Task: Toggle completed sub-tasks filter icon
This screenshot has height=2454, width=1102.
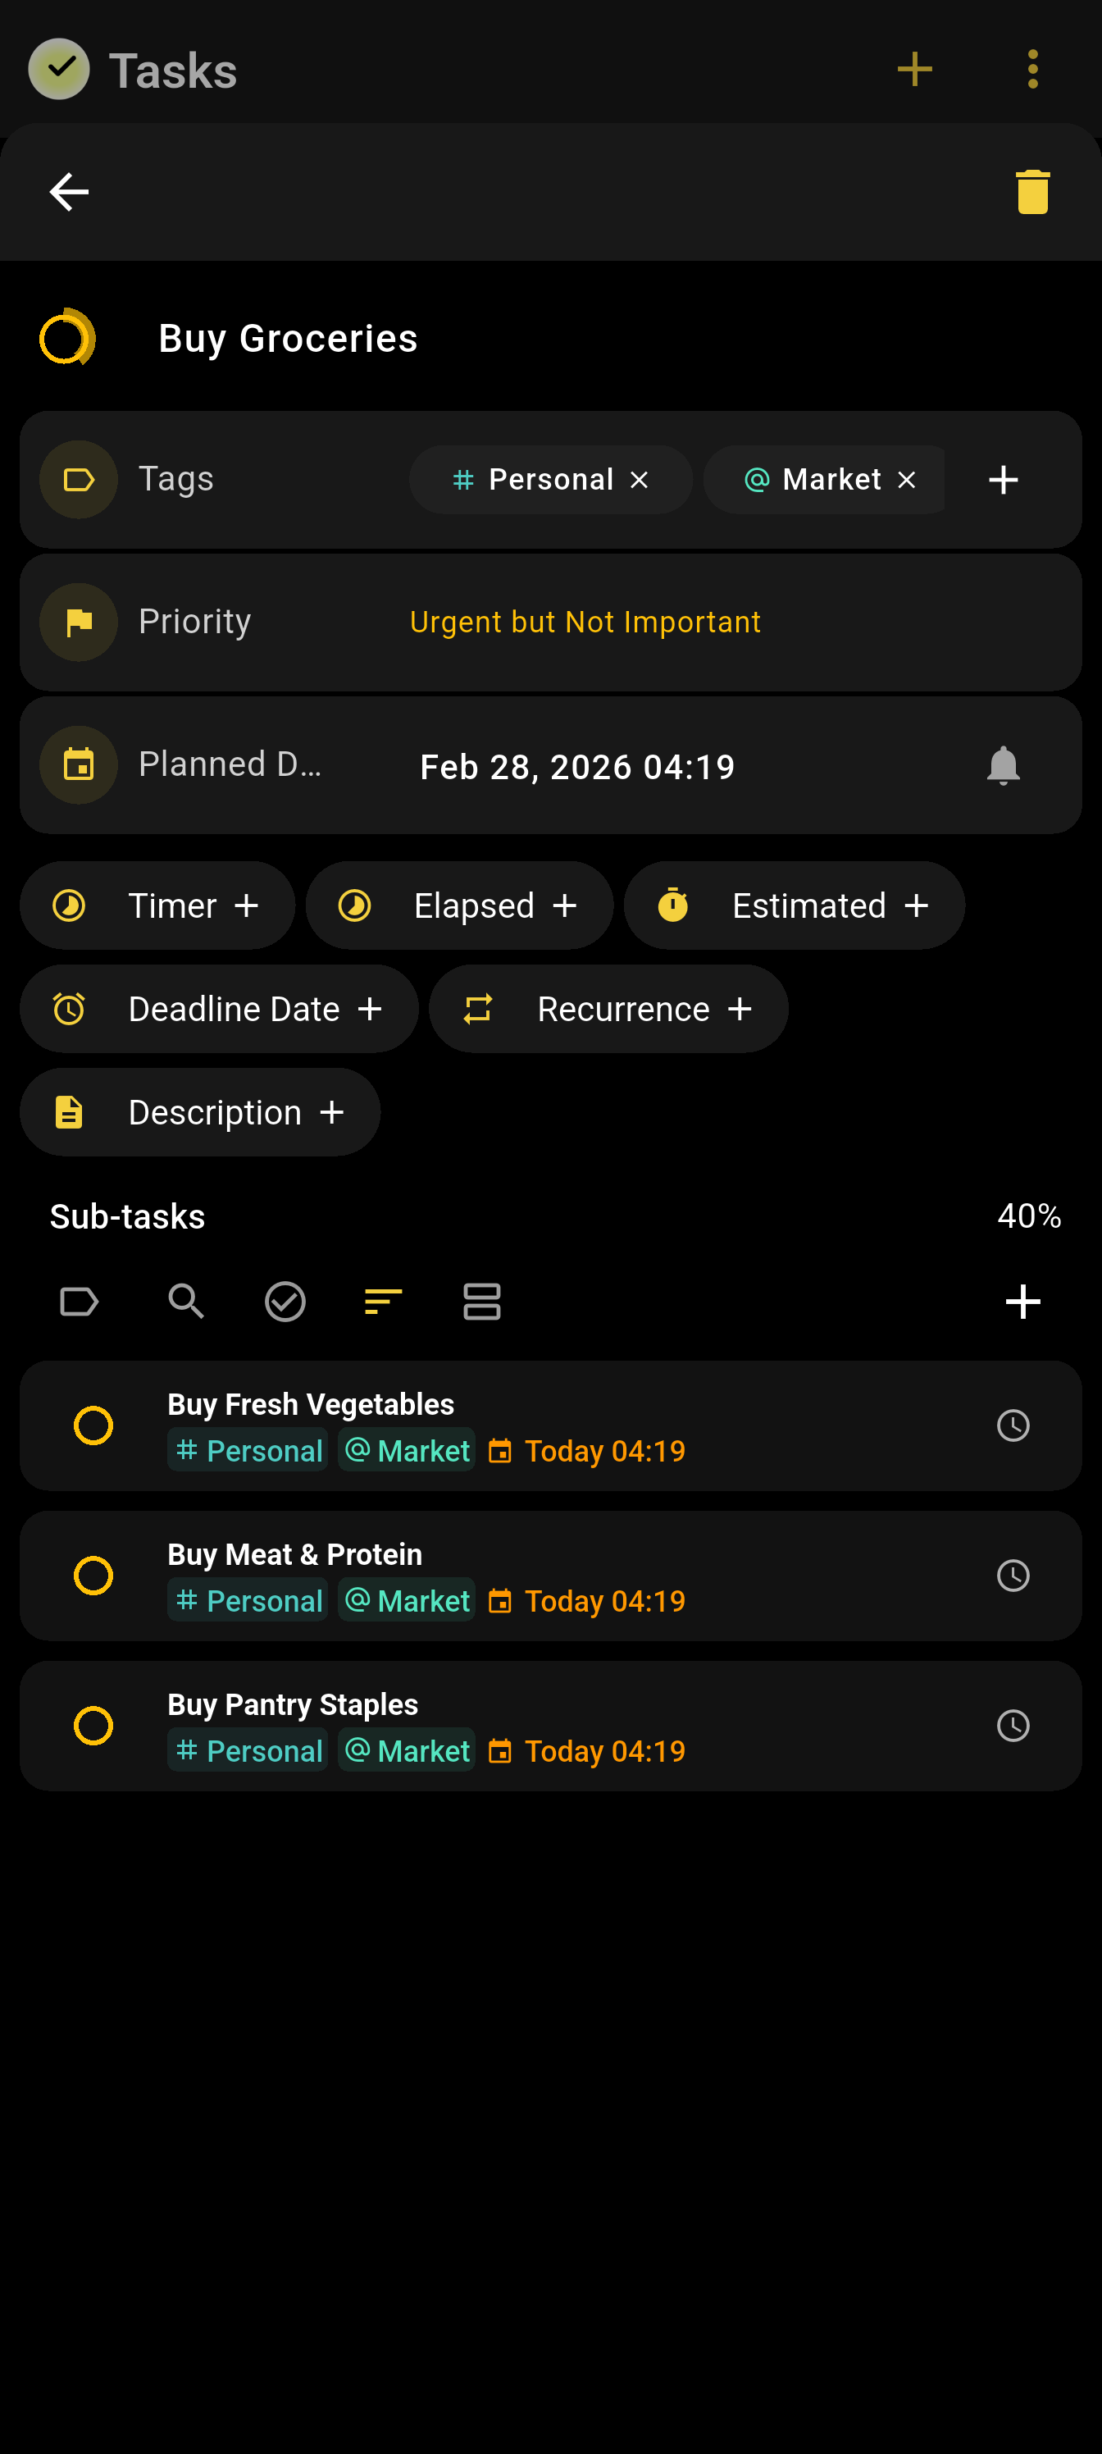Action: (285, 1300)
